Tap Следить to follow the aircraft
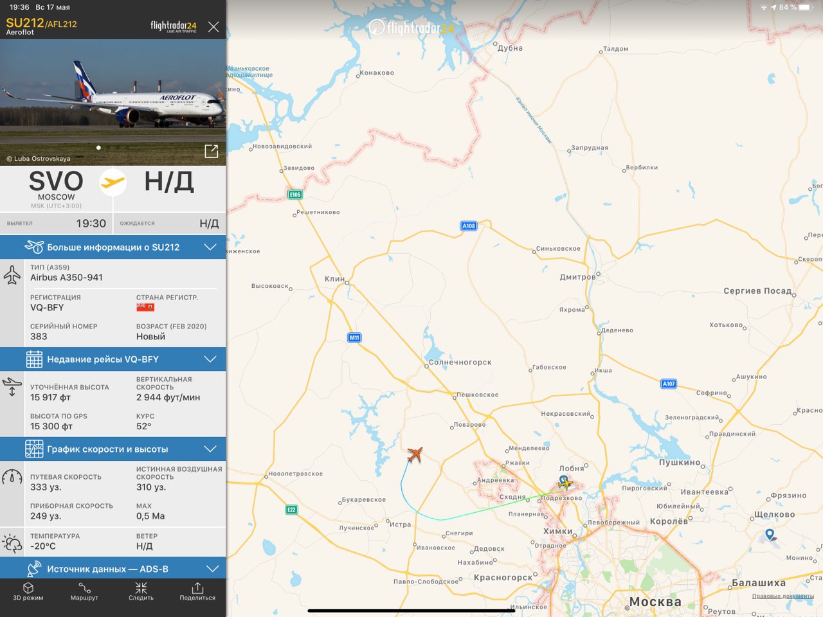Image resolution: width=823 pixels, height=617 pixels. click(x=141, y=591)
